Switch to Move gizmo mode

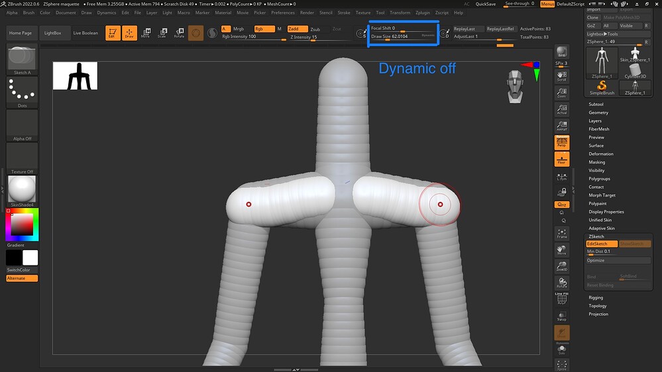[146, 33]
